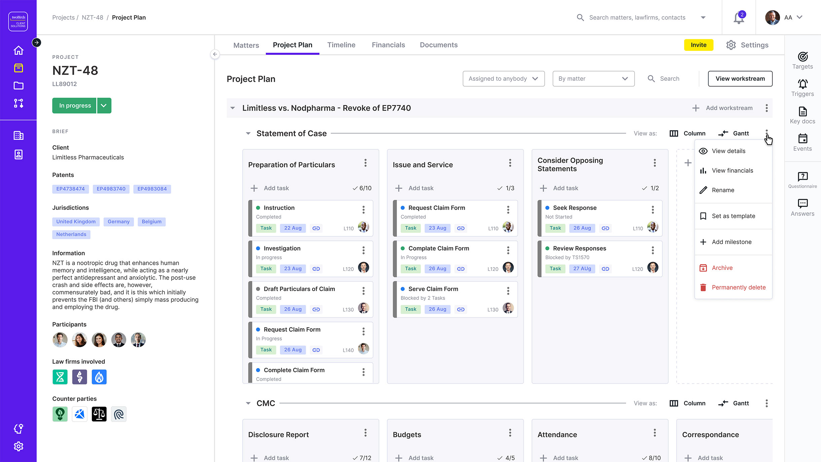
Task: Expand the left sidebar with arrow button
Action: tap(36, 42)
